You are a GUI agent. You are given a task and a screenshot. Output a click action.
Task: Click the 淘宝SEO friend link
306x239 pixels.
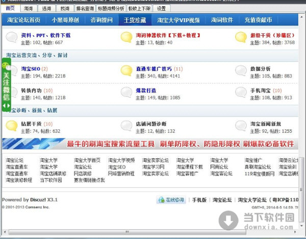click(x=117, y=167)
